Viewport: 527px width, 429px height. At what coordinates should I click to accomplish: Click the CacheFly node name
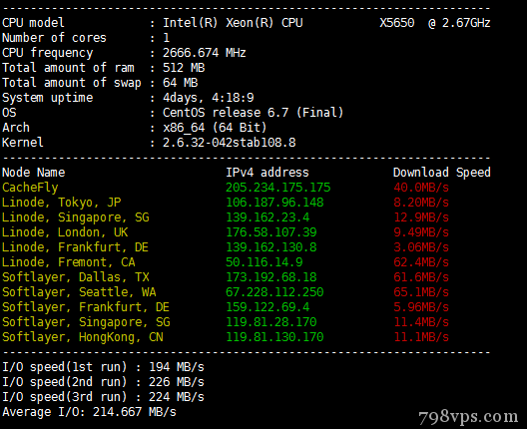(30, 188)
